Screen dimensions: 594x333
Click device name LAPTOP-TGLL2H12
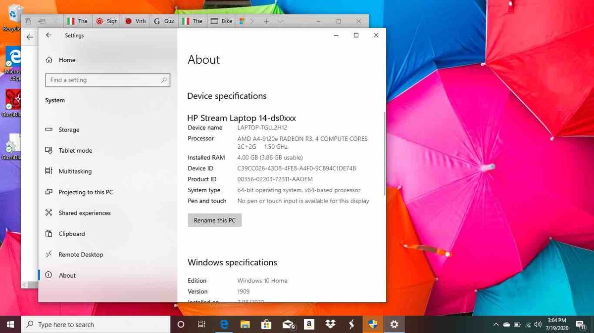coord(262,128)
